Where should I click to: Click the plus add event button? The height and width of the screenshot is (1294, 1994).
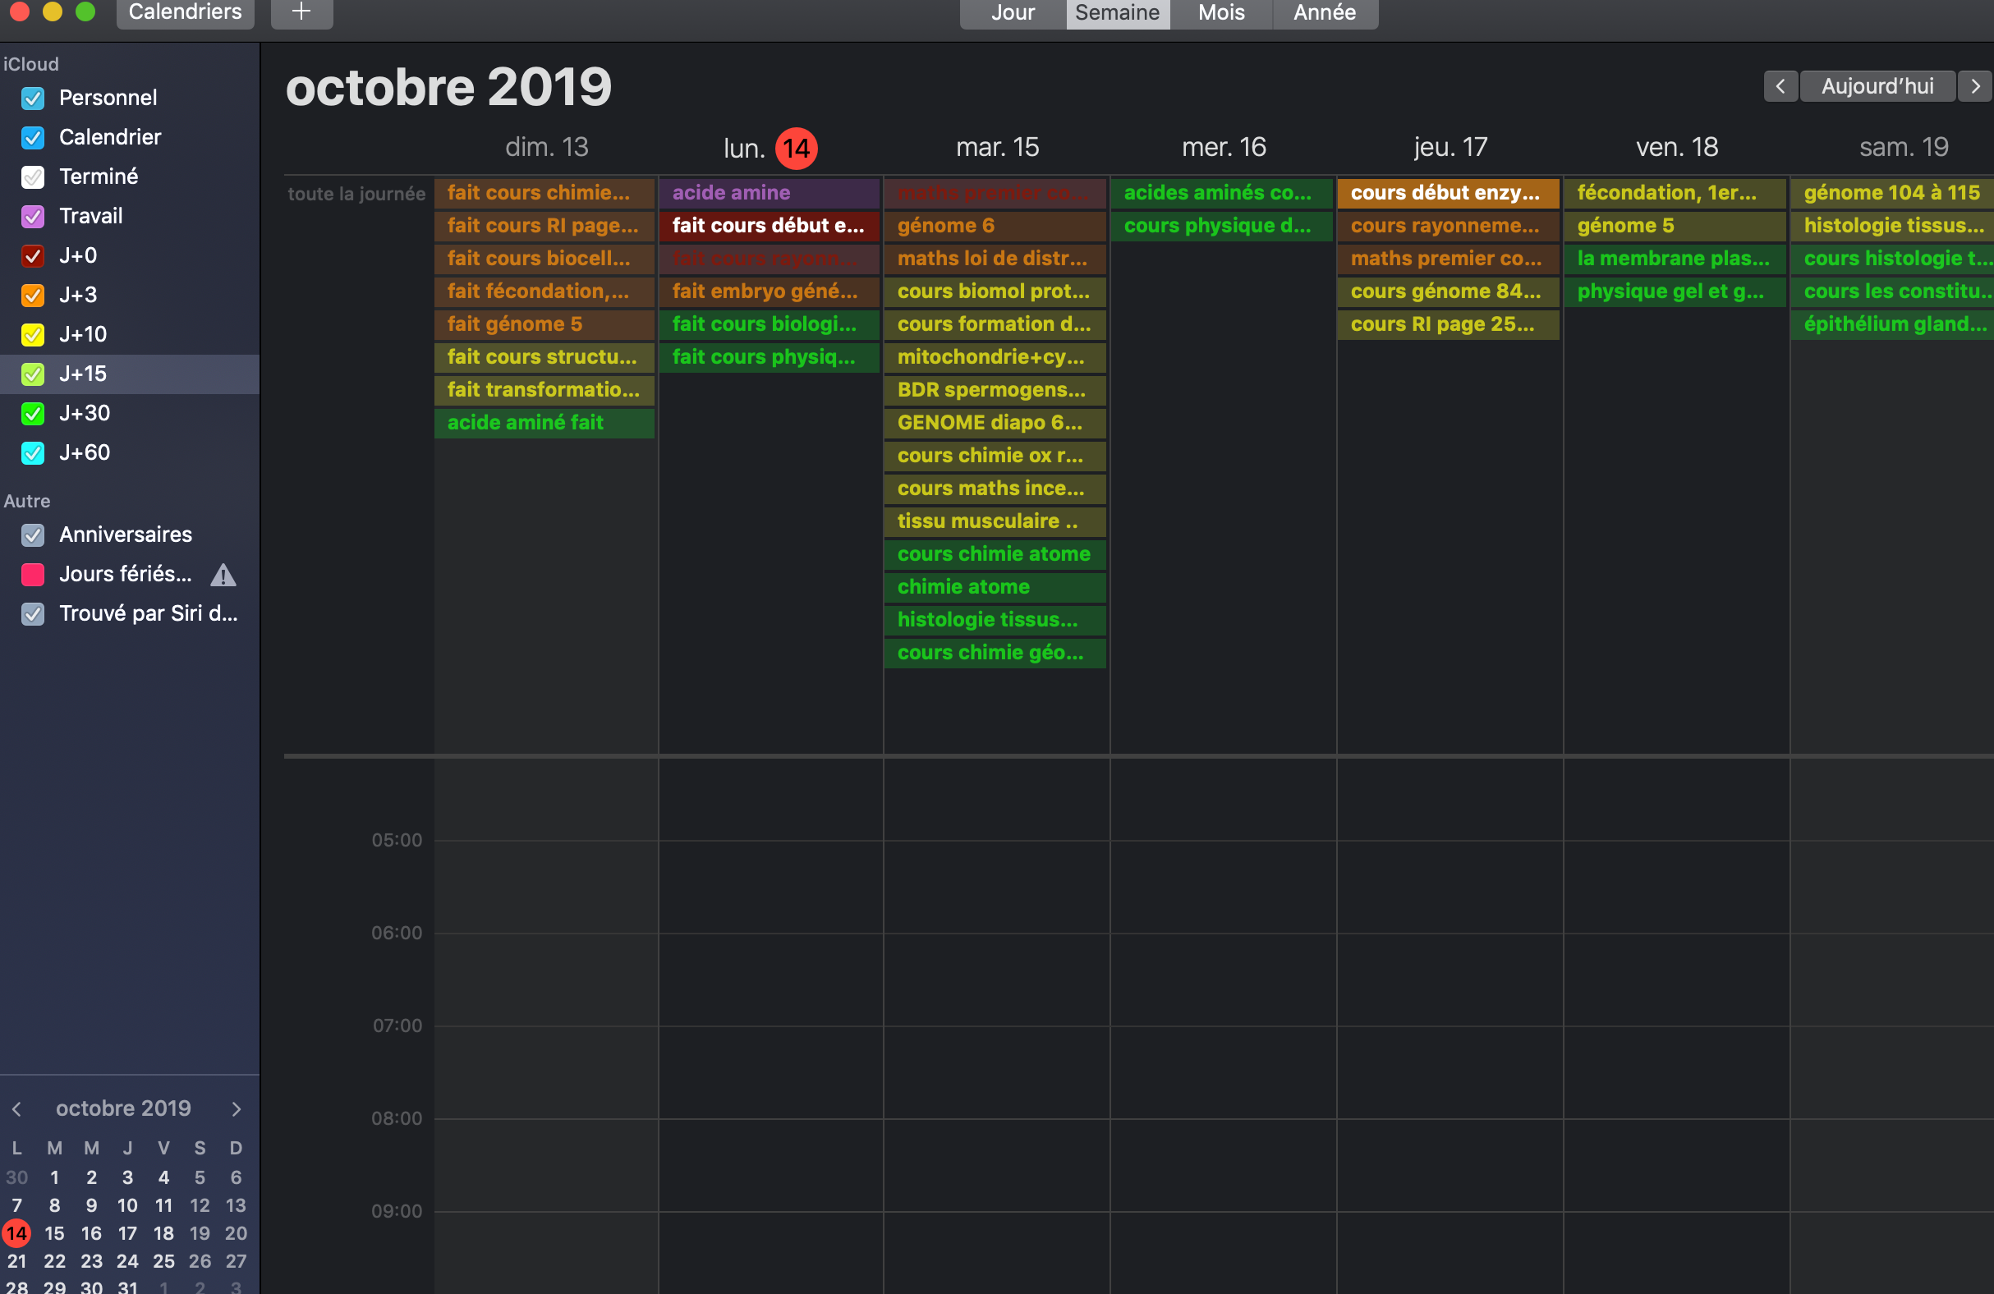pyautogui.click(x=301, y=11)
